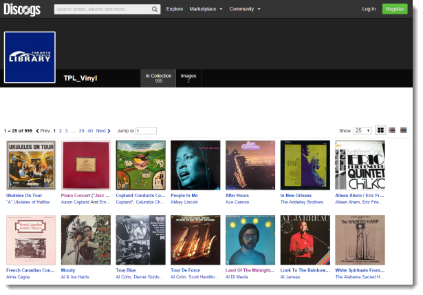Click the After Hours title link

pos(237,196)
